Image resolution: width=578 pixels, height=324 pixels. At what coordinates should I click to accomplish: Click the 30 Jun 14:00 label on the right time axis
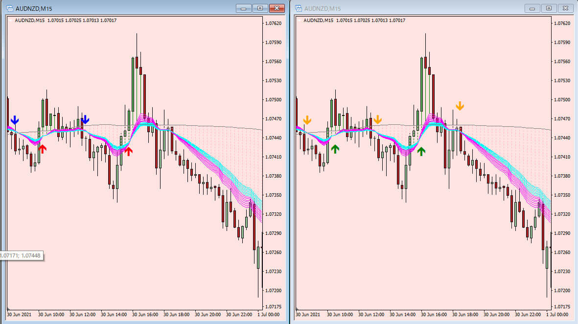click(x=402, y=314)
